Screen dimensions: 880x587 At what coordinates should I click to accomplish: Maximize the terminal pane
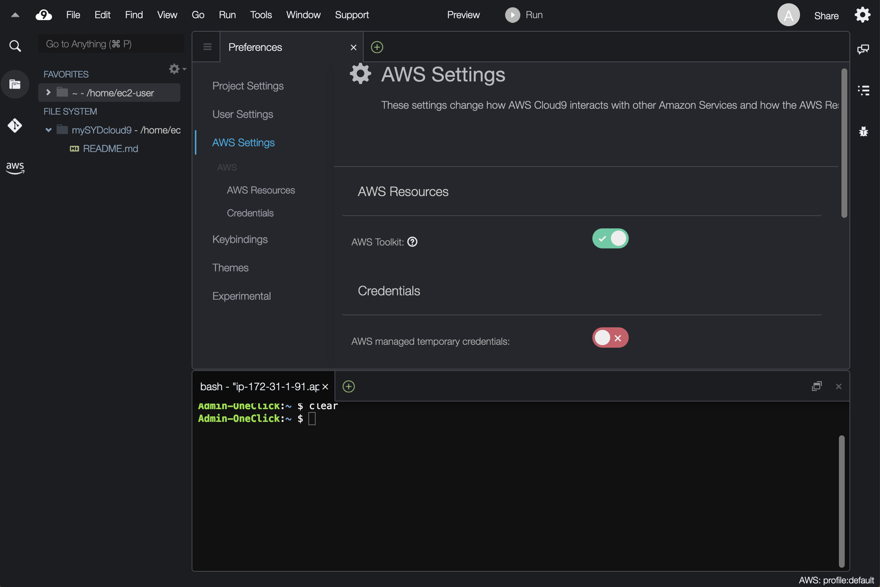point(816,386)
